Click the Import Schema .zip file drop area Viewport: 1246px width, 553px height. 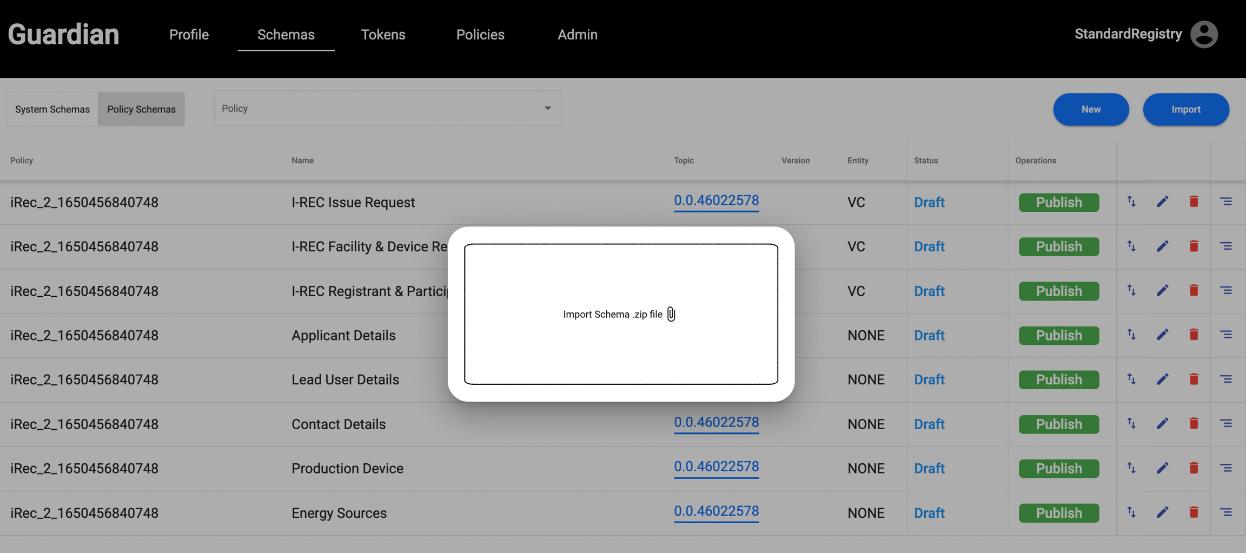point(621,314)
